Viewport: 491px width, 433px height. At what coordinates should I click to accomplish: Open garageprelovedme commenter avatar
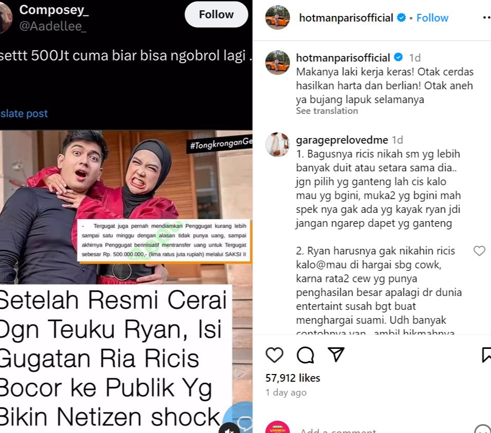click(277, 144)
